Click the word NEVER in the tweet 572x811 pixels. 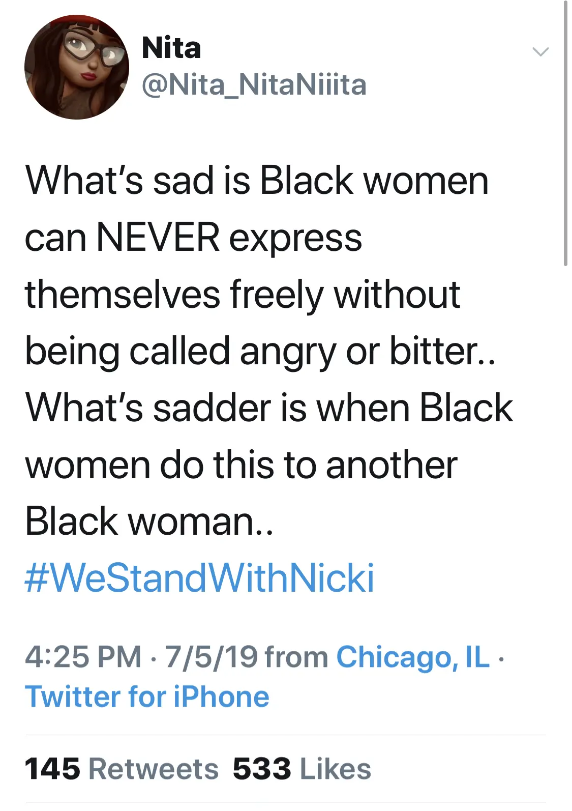(158, 237)
